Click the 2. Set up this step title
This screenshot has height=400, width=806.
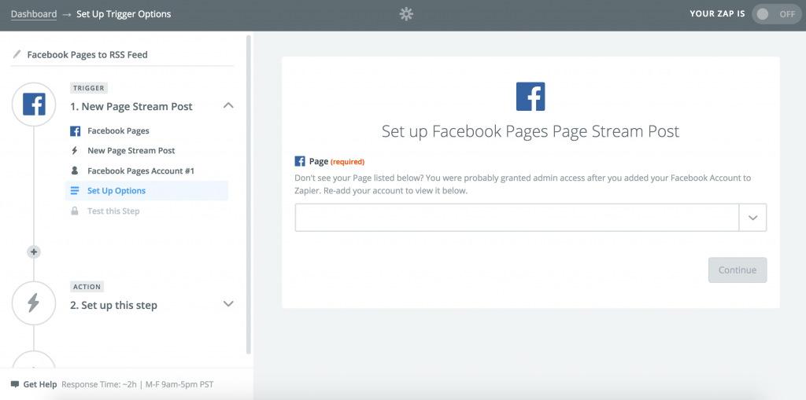[113, 306]
